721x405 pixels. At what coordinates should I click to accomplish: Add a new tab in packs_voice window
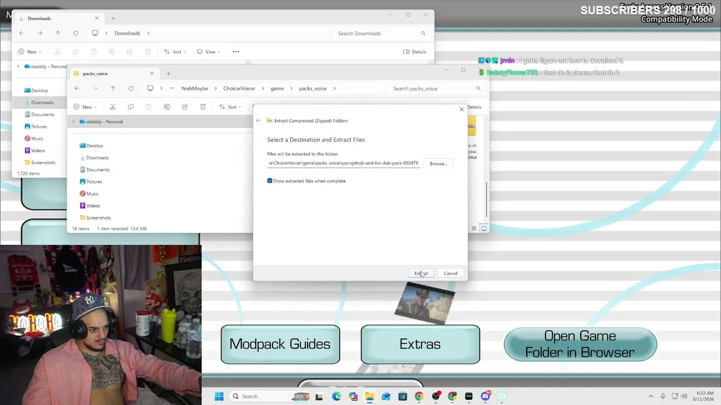pyautogui.click(x=168, y=74)
